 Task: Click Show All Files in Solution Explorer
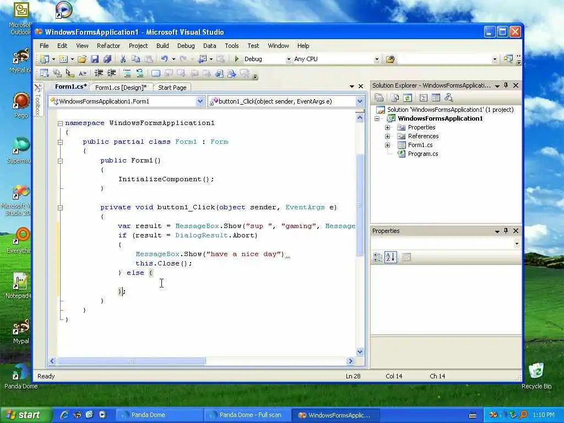coord(394,97)
